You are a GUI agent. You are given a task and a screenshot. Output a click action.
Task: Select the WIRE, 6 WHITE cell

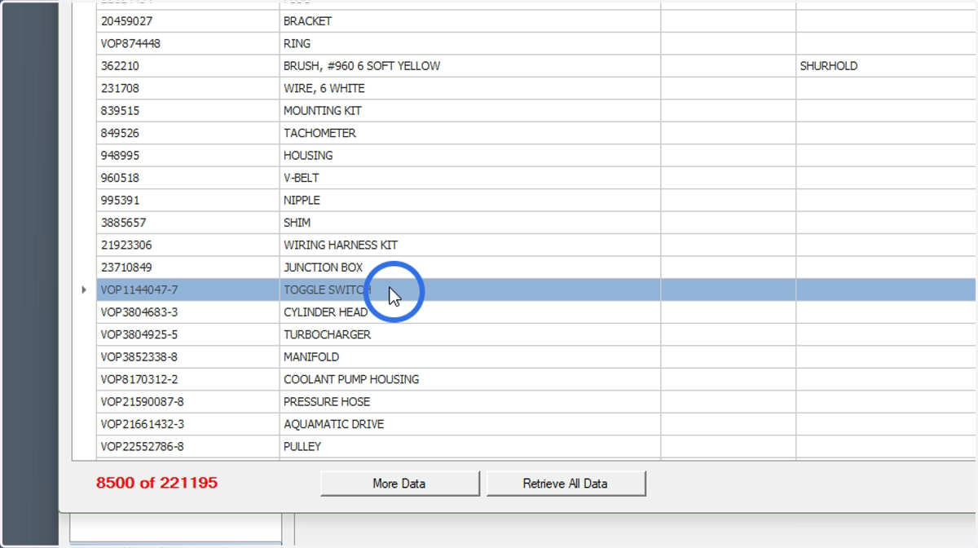[469, 88]
